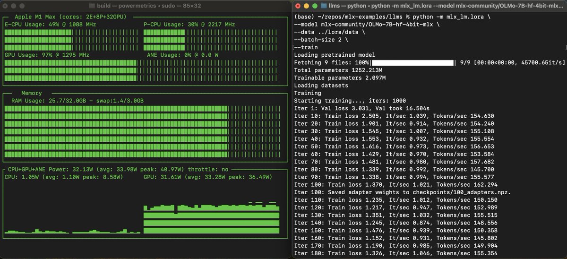The height and width of the screenshot is (259, 567).
Task: Click the --model mlx-community/OLMo-7B argument line
Action: (x=366, y=24)
